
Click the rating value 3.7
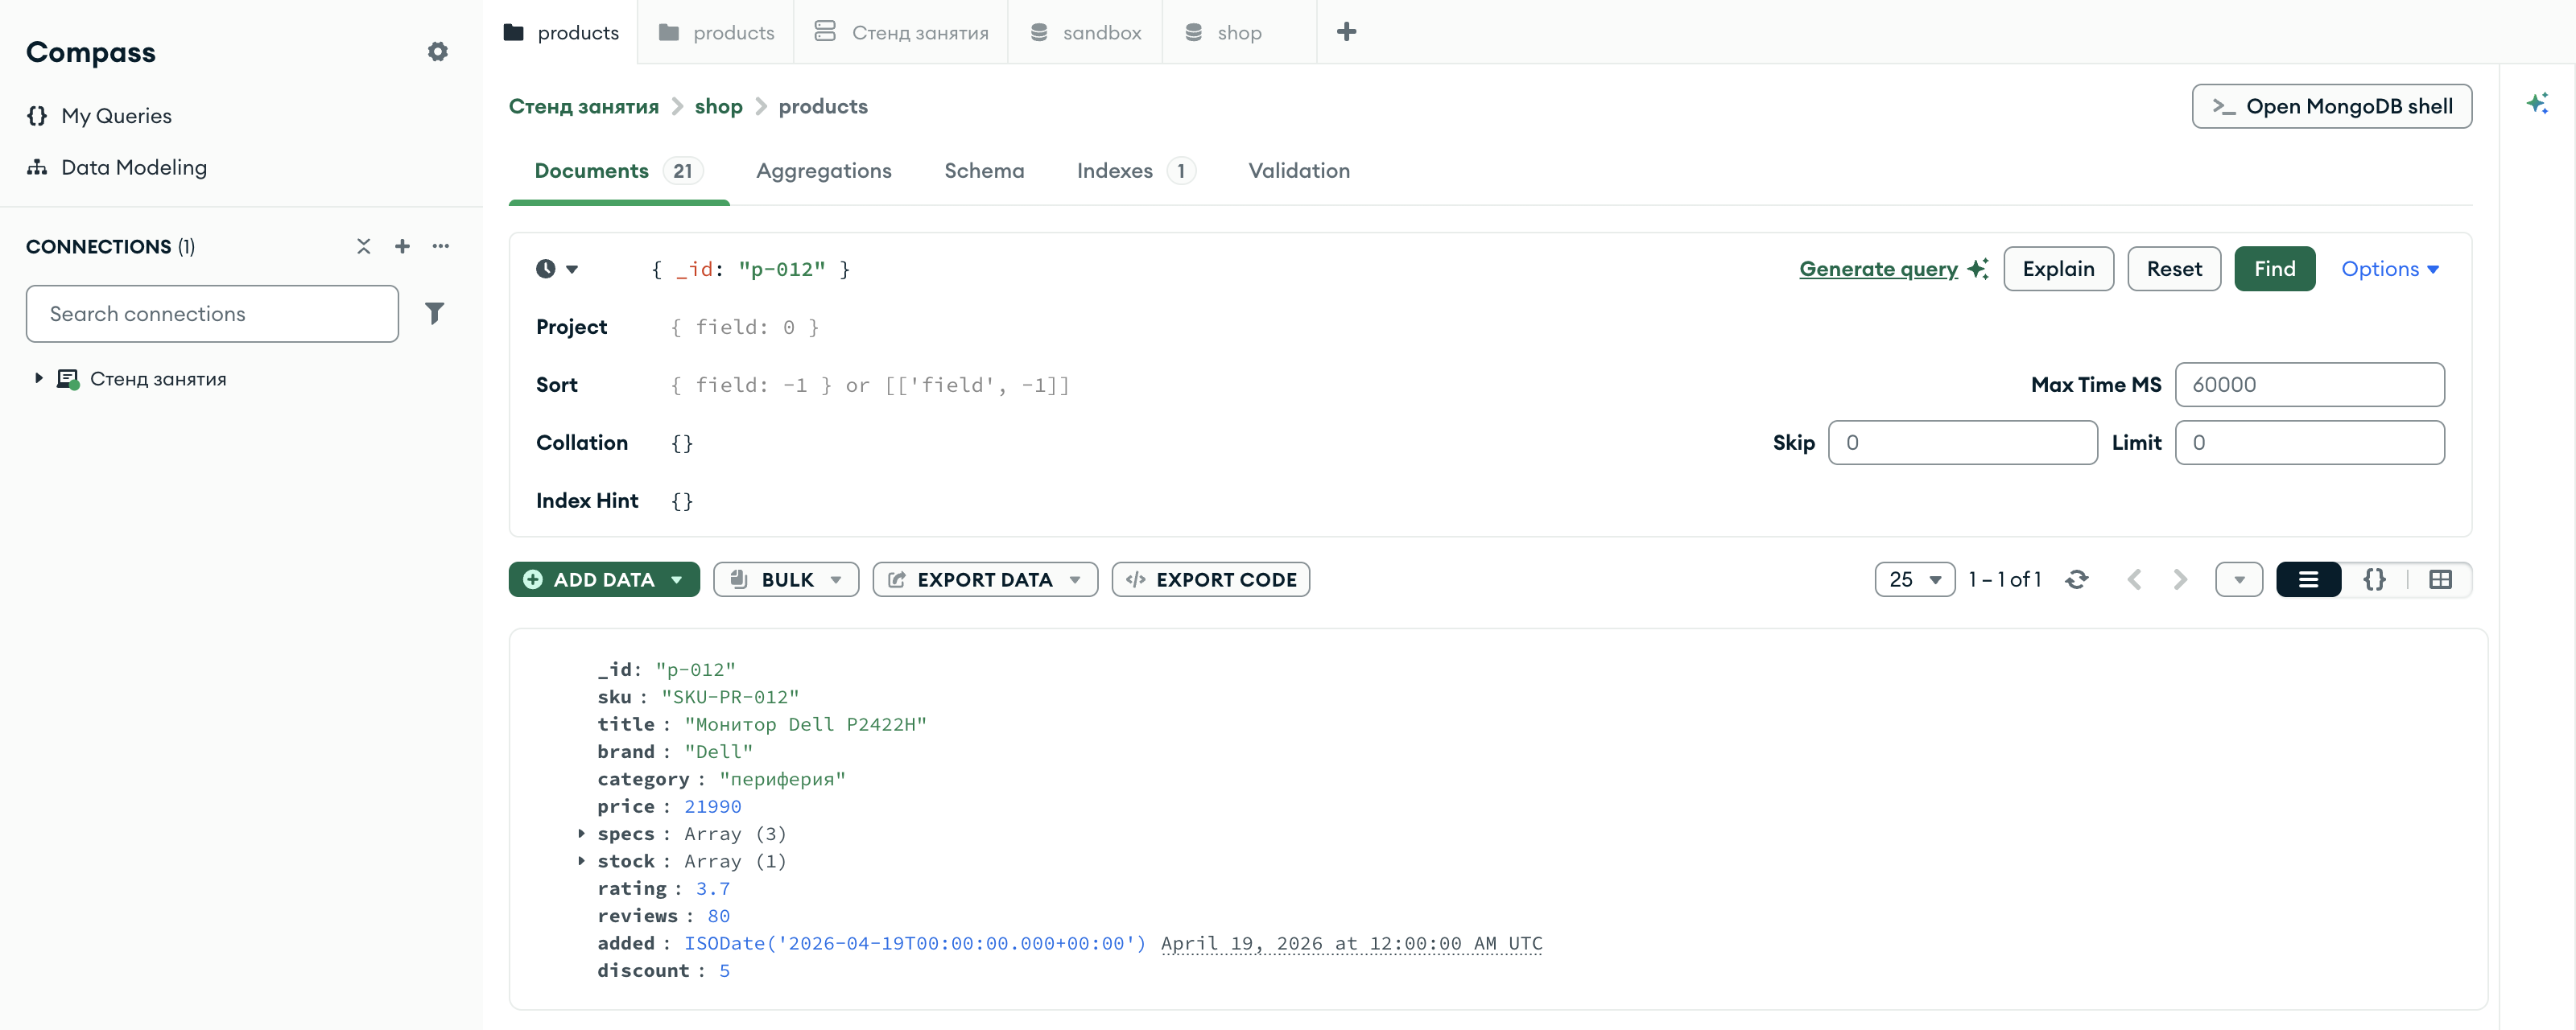click(x=713, y=889)
